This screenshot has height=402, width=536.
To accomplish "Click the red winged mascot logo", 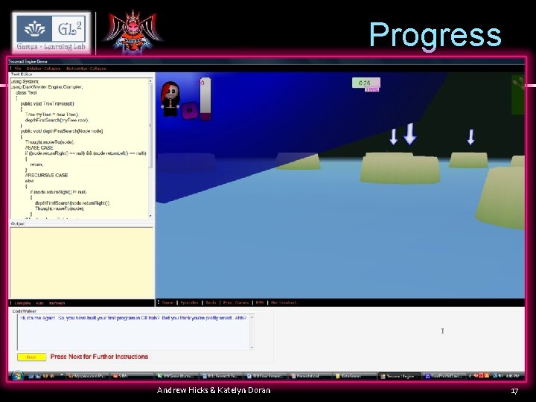I will click(x=133, y=33).
